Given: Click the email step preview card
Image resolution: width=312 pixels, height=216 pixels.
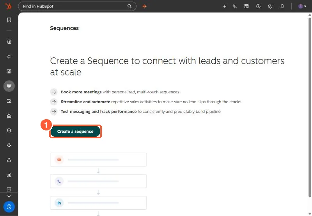Looking at the screenshot, I should click(x=98, y=160).
